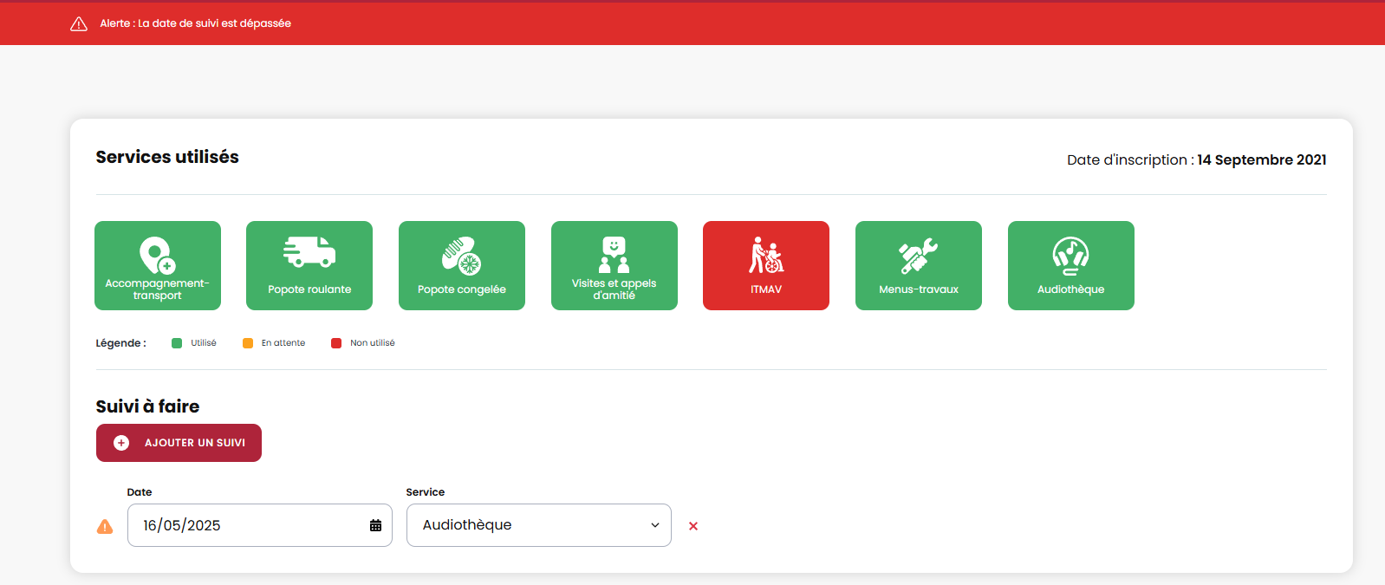
Task: Click the orange En attente legend swatch
Action: (x=248, y=343)
